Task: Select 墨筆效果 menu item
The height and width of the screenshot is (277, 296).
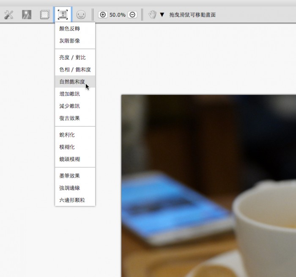Action: tap(75, 176)
